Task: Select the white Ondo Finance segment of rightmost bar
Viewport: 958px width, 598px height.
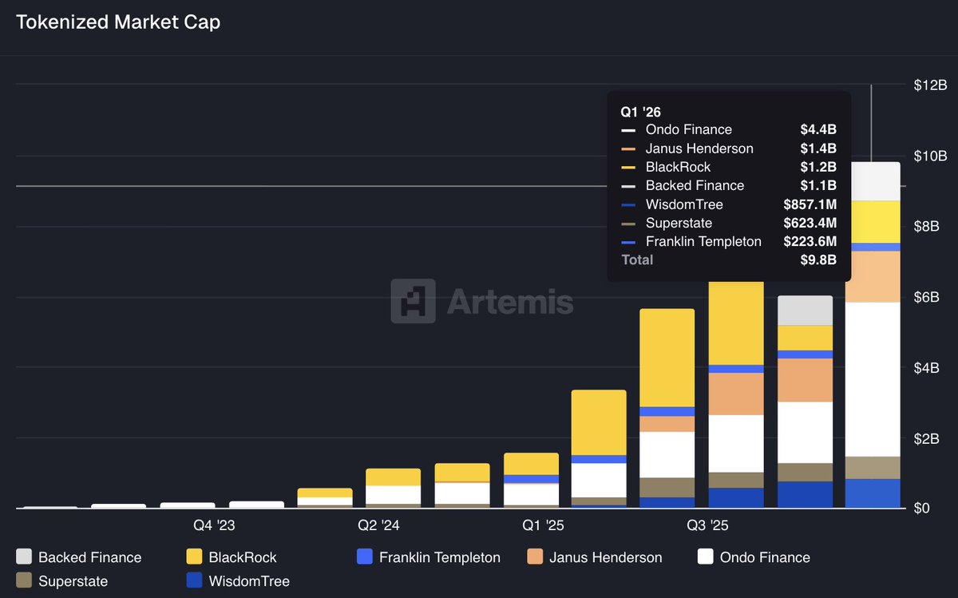Action: (x=873, y=379)
